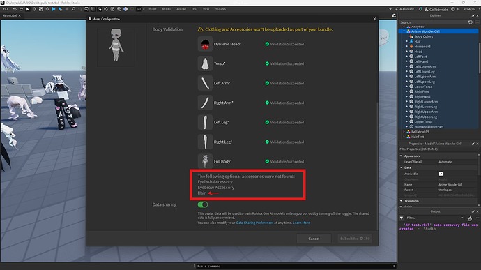Viewport: 481px width, 270px height.
Task: Open Data Sharing Preferences link
Action: (x=254, y=223)
